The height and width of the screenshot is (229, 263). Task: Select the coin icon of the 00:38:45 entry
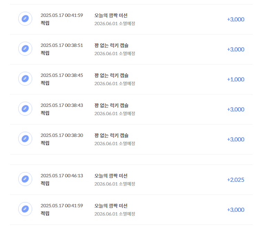tap(25, 79)
